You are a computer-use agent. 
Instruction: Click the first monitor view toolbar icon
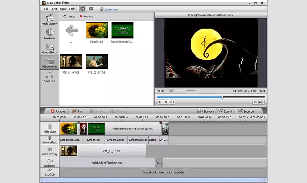point(82,9)
